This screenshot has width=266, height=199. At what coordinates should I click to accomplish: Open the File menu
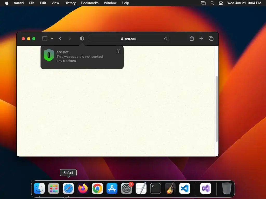[x=32, y=3]
